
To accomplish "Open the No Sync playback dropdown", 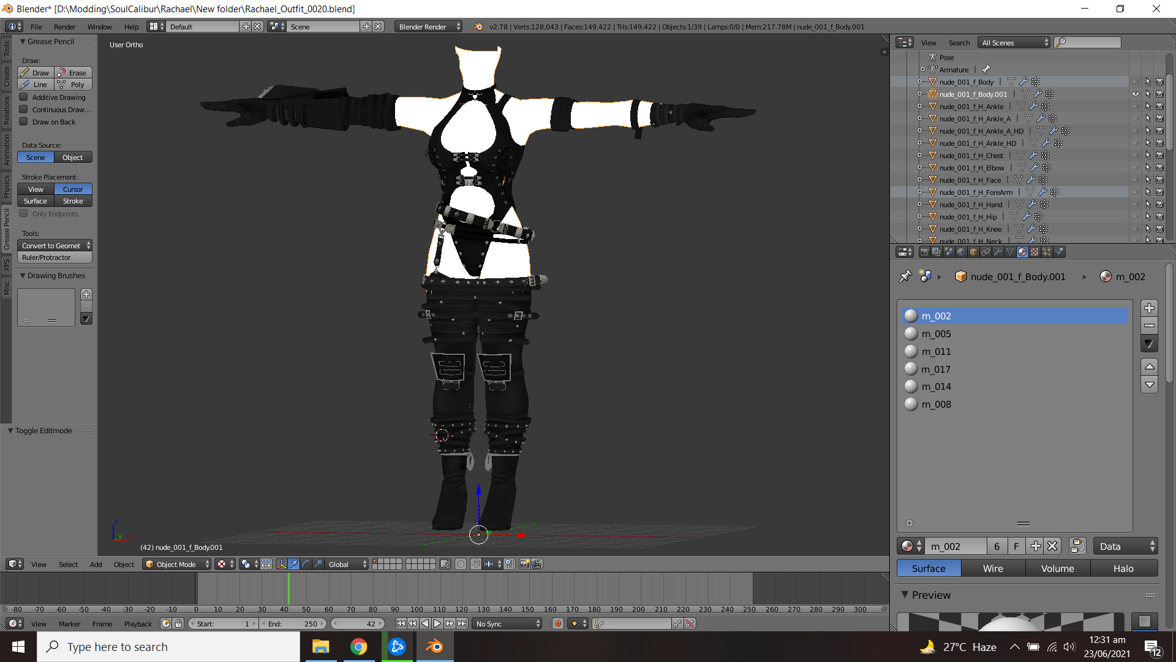I will pyautogui.click(x=508, y=623).
